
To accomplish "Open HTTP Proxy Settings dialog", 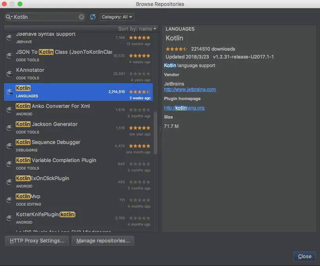I will tap(37, 240).
